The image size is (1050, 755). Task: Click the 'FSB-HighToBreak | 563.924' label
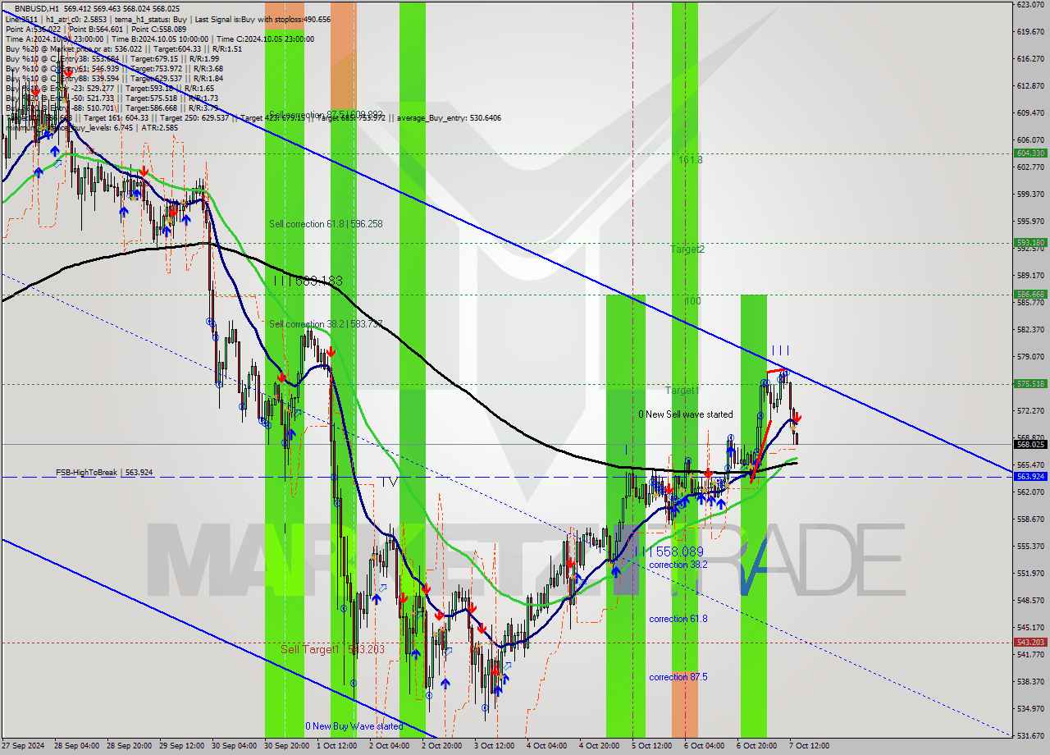104,473
